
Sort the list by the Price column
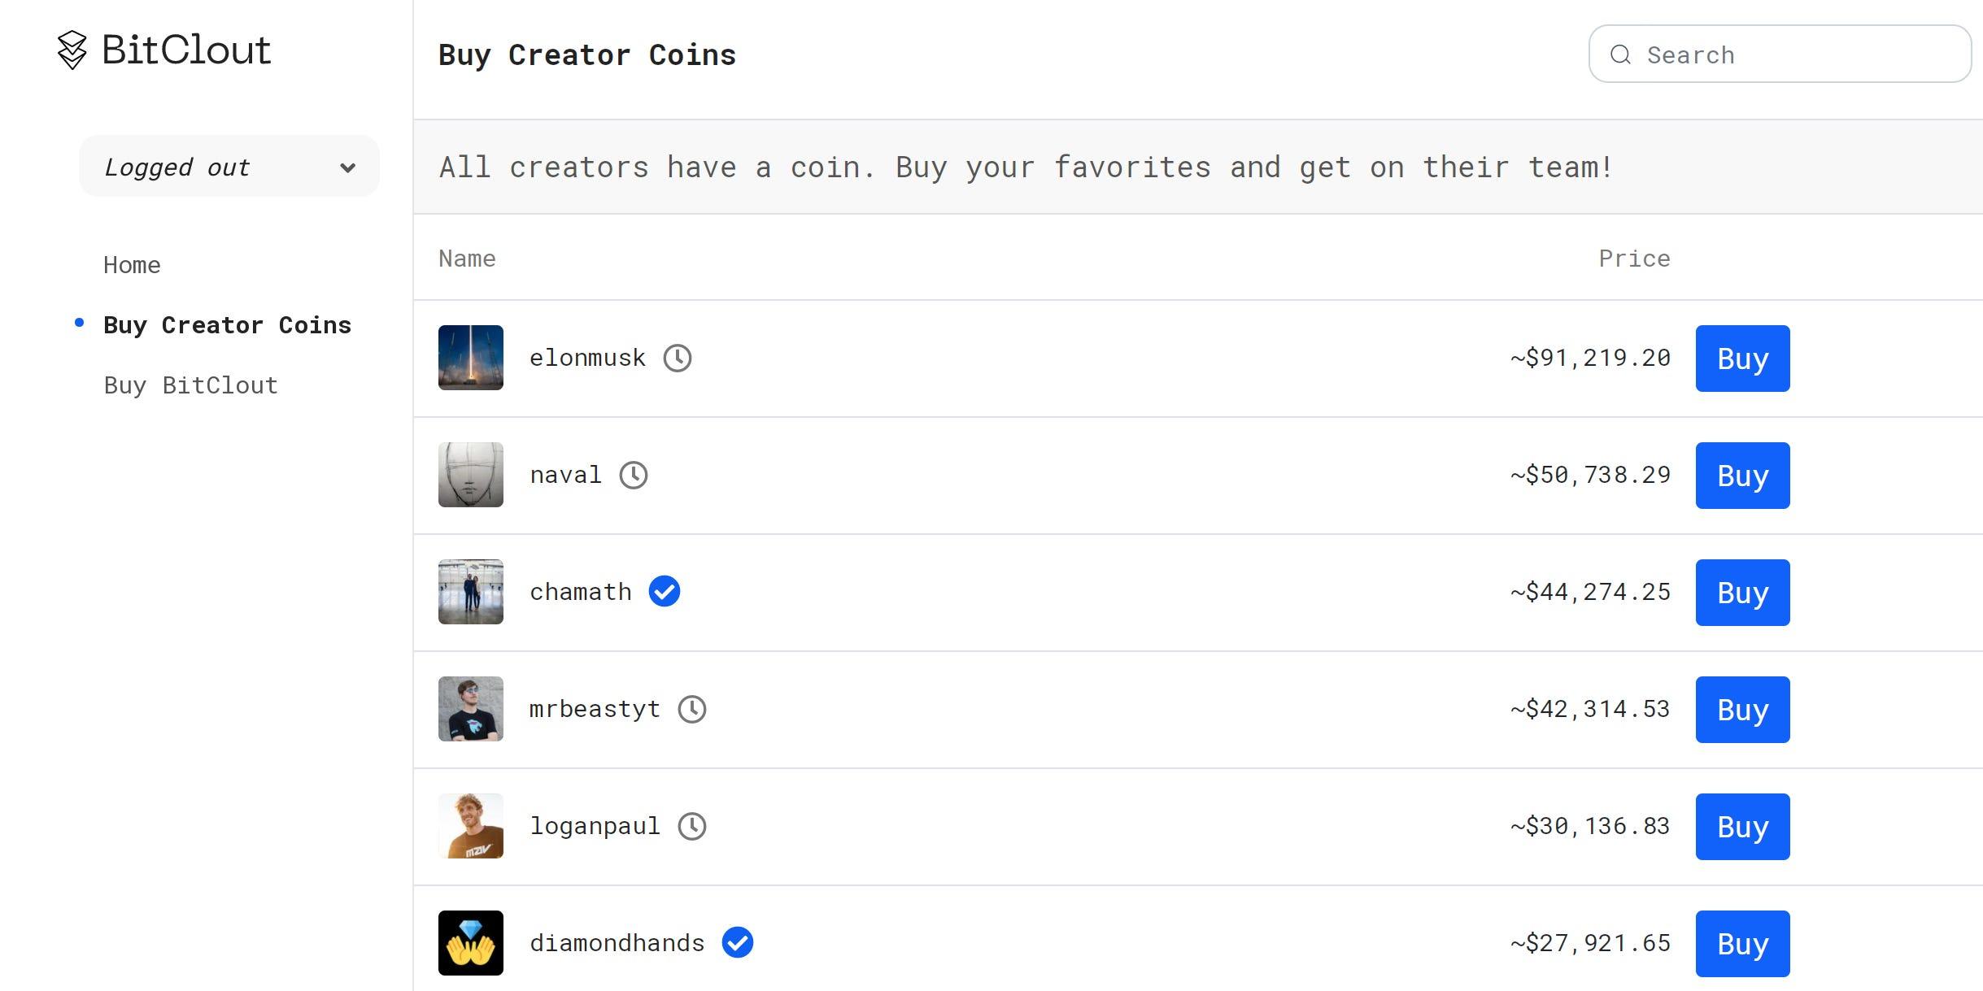click(x=1634, y=259)
